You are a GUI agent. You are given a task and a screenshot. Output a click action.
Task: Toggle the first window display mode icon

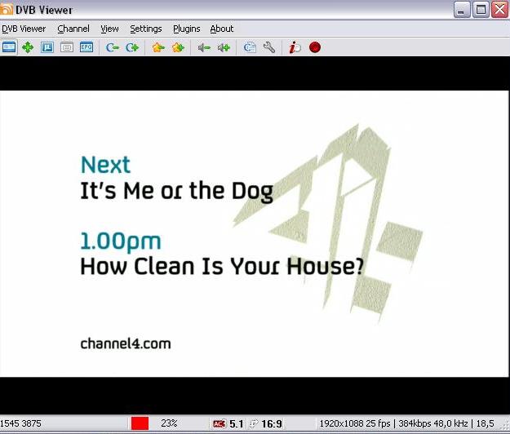click(8, 47)
